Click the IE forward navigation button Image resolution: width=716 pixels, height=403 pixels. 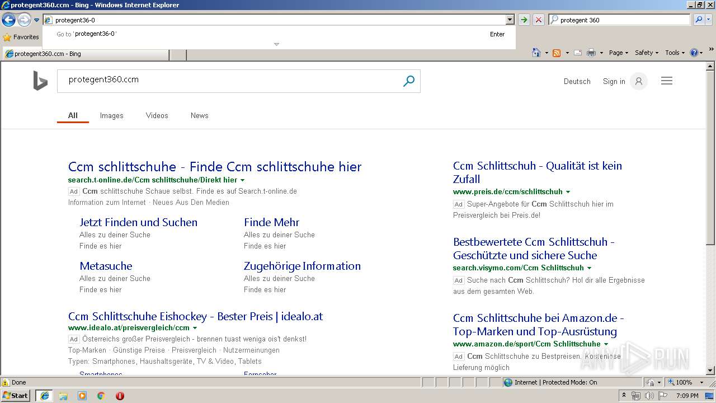click(24, 20)
